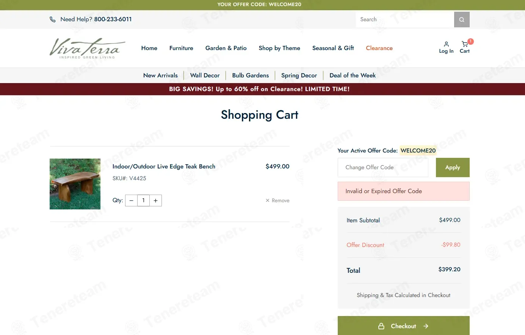Go to Spring Decor link
The width and height of the screenshot is (525, 335).
299,75
